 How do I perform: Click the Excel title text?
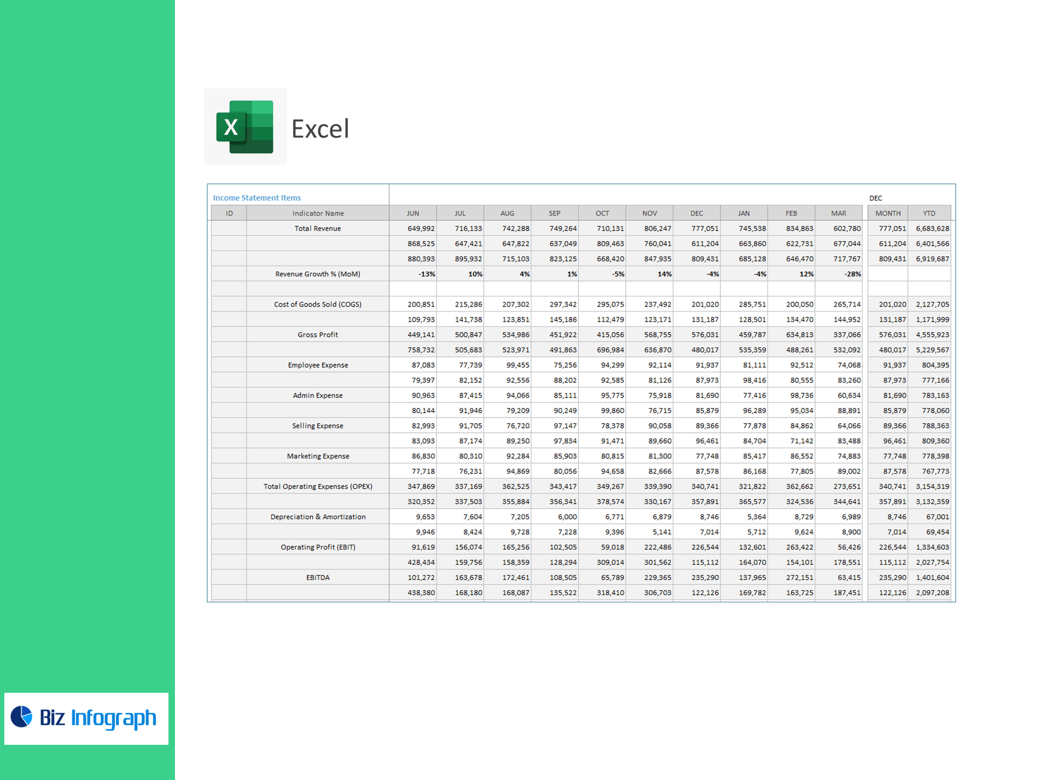320,129
